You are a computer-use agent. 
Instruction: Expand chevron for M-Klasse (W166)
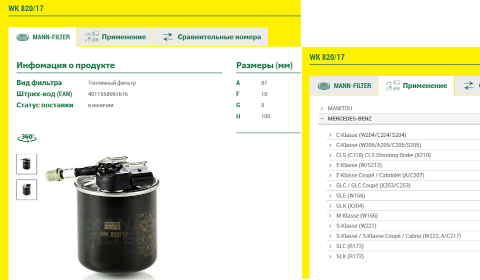(330, 216)
